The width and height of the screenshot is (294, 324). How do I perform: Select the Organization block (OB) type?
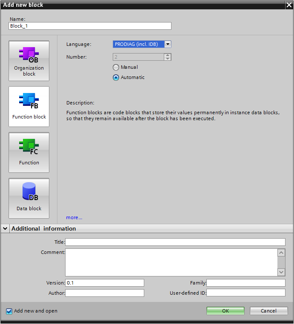tap(29, 61)
